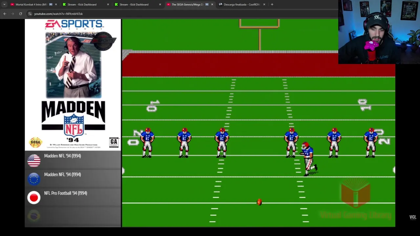Go back to the previous page
The image size is (420, 236).
click(x=5, y=14)
